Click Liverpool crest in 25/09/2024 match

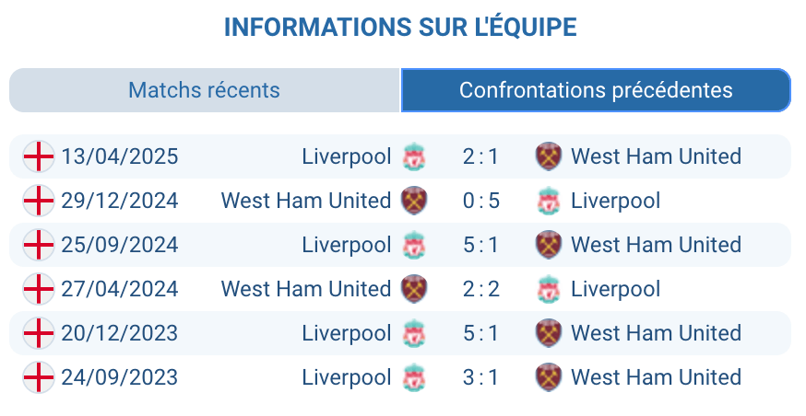(414, 245)
